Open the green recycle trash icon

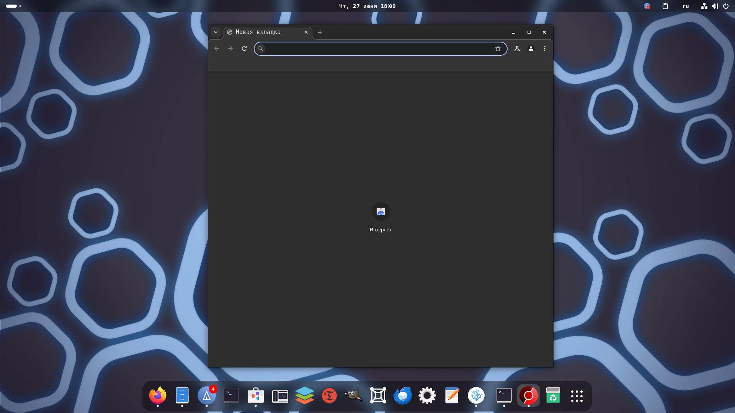coord(553,395)
